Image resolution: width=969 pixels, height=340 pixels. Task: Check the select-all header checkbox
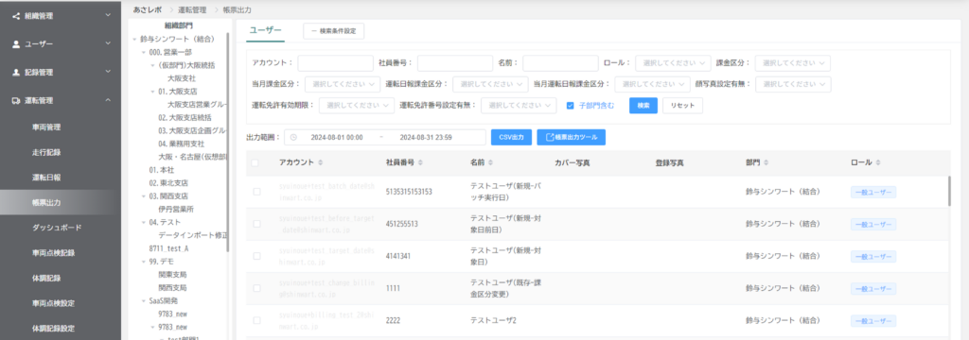coord(255,162)
